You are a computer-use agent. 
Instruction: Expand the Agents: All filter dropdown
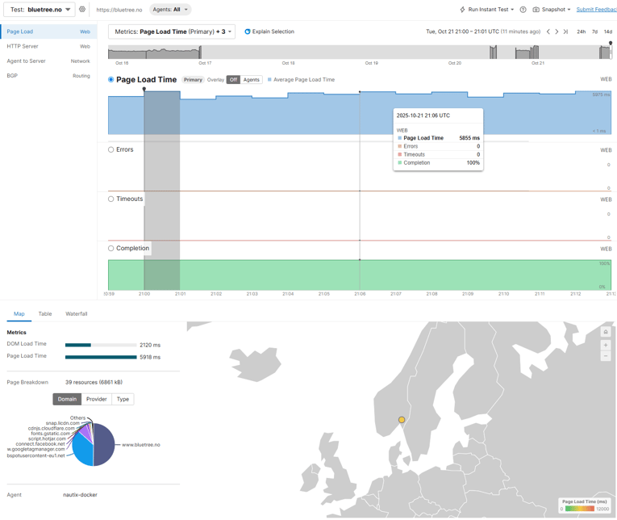click(x=170, y=10)
